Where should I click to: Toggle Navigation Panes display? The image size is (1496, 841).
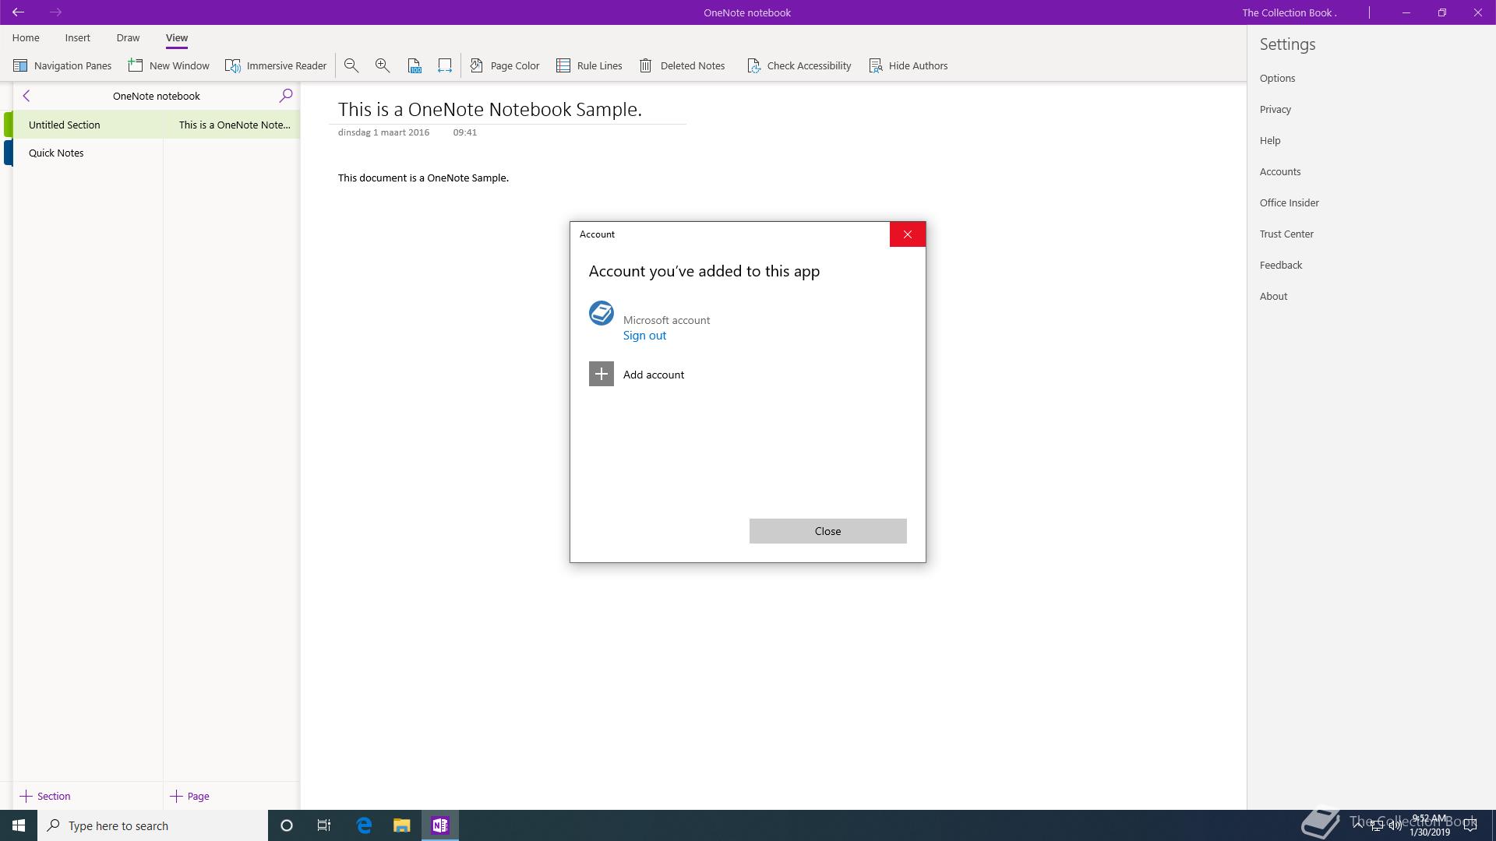pos(62,65)
